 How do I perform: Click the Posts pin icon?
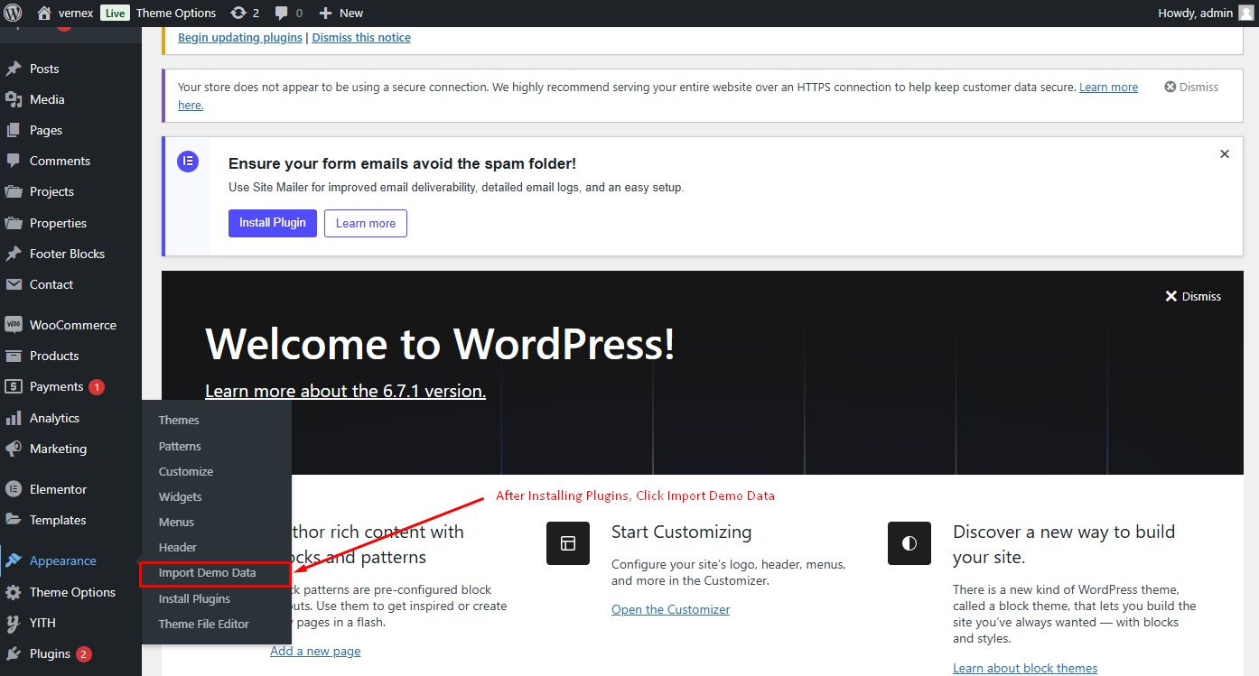tap(14, 69)
